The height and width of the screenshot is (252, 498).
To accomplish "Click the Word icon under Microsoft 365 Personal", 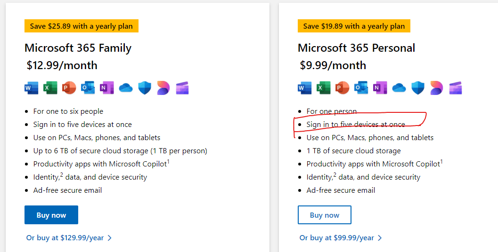I will (x=304, y=88).
